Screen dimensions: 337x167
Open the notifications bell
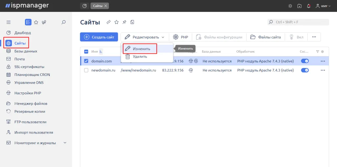(309, 6)
